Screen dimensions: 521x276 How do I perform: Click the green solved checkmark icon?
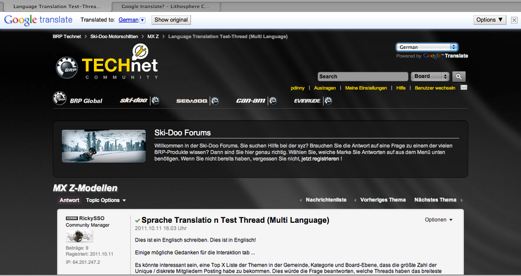click(138, 221)
